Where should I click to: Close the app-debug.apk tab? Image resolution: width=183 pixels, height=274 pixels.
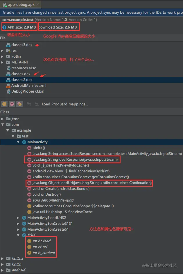(38, 5)
